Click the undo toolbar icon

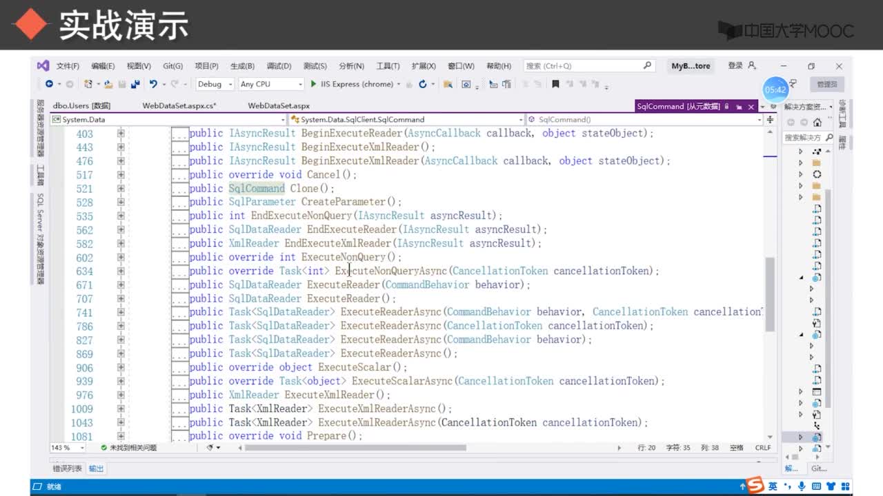(x=153, y=84)
